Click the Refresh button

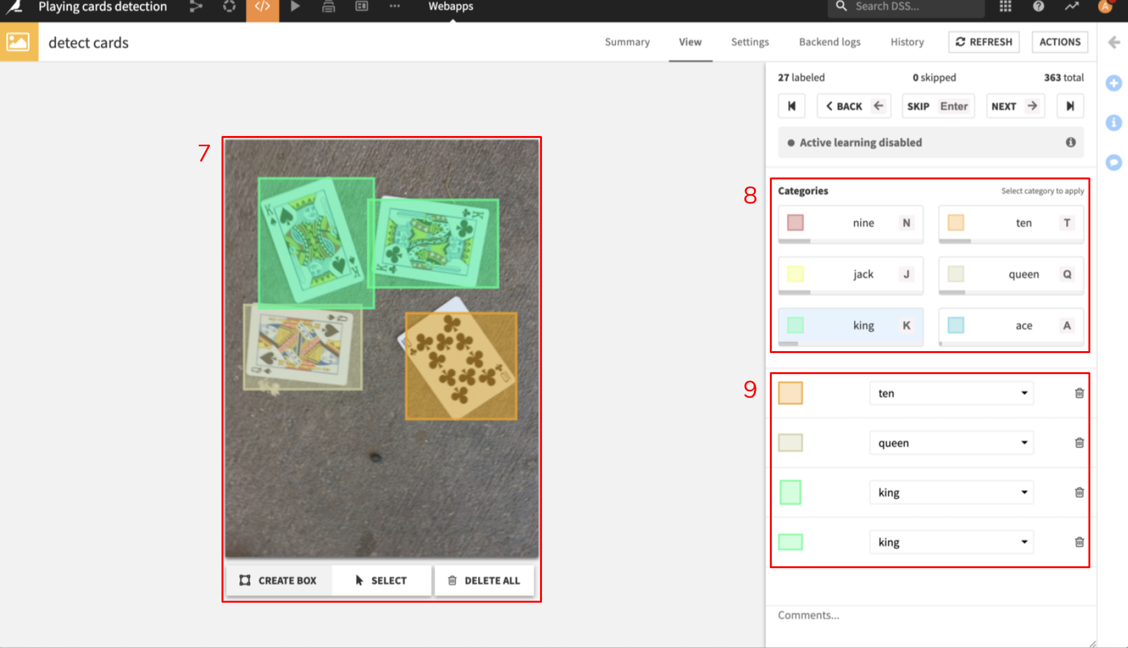[x=984, y=42]
